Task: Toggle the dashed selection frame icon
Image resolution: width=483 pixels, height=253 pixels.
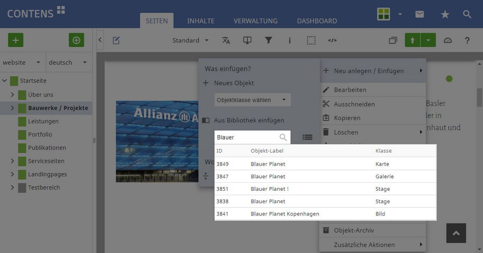Action: (x=311, y=41)
